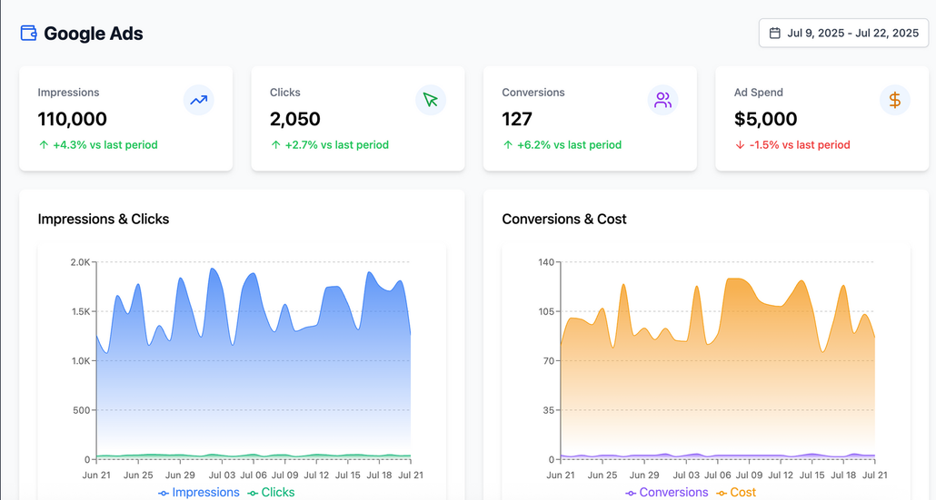The height and width of the screenshot is (500, 936).
Task: Click the up arrow beside +4.3% vs last period
Action: click(x=43, y=145)
